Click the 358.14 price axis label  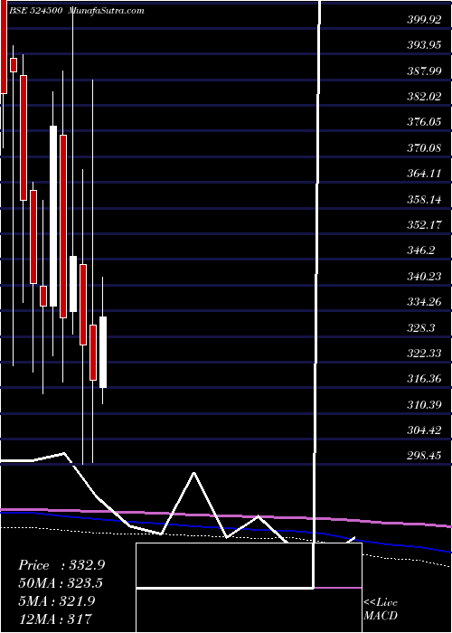click(x=424, y=200)
